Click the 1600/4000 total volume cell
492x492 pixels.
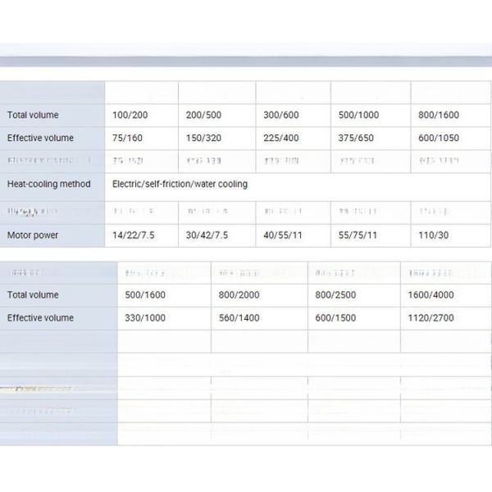tap(430, 295)
